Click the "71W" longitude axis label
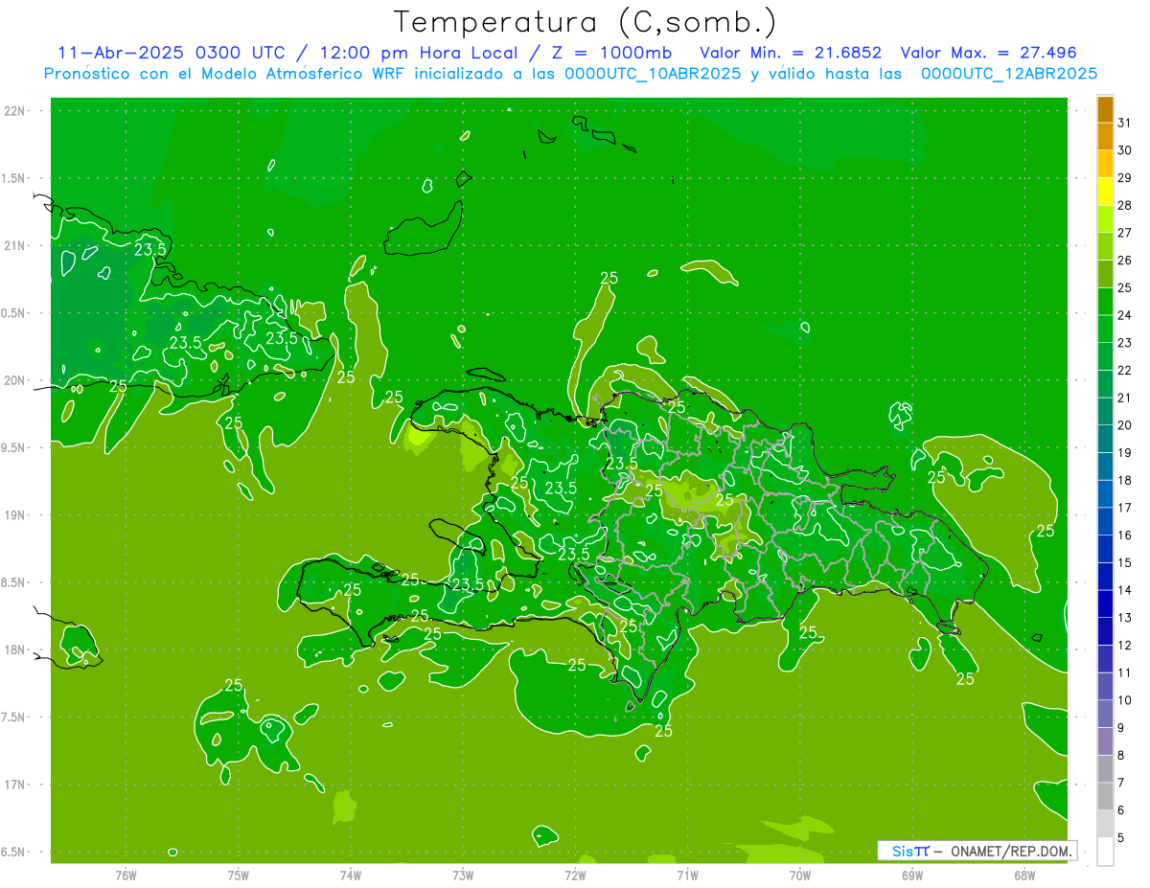 click(687, 876)
